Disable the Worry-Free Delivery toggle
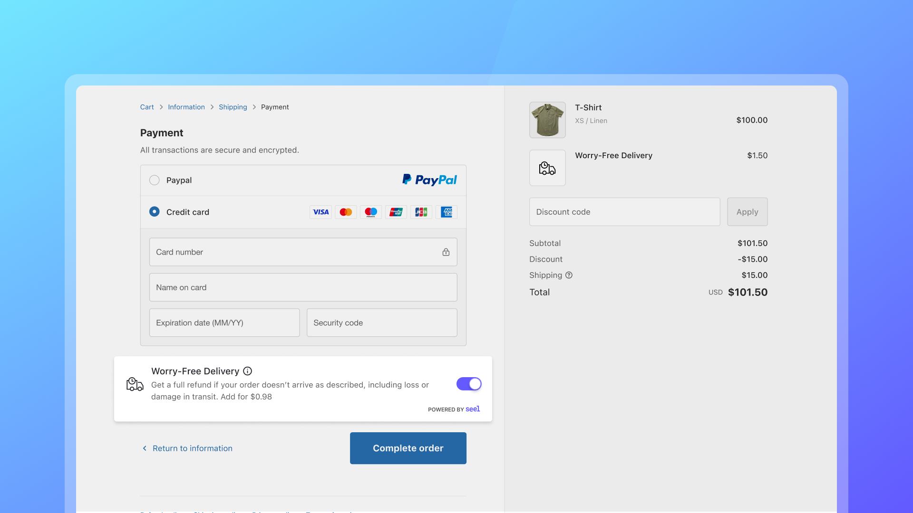This screenshot has width=913, height=513. tap(469, 384)
